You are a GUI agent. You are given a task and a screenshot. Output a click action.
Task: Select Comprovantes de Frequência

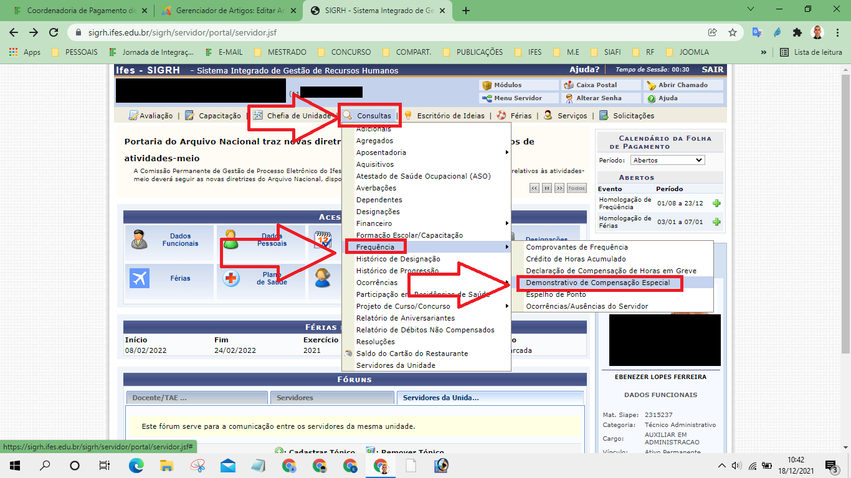pos(577,247)
